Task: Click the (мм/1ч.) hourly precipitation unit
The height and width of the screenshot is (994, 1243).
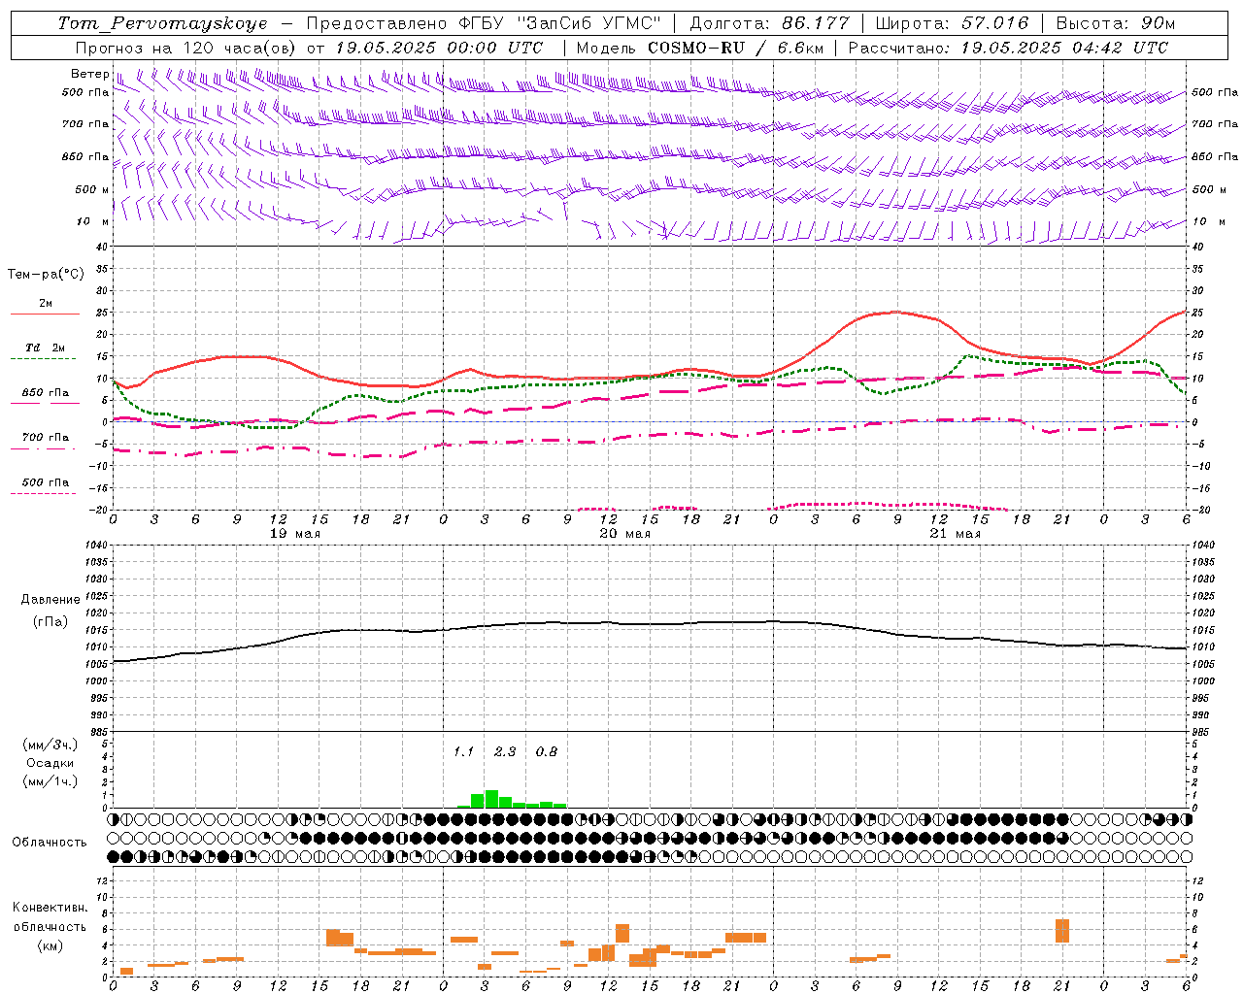Action: (50, 781)
